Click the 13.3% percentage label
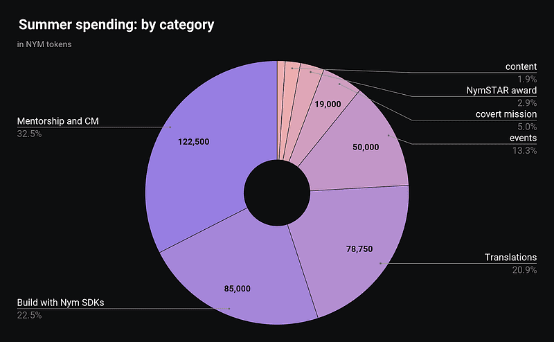The image size is (554, 342). tap(524, 151)
